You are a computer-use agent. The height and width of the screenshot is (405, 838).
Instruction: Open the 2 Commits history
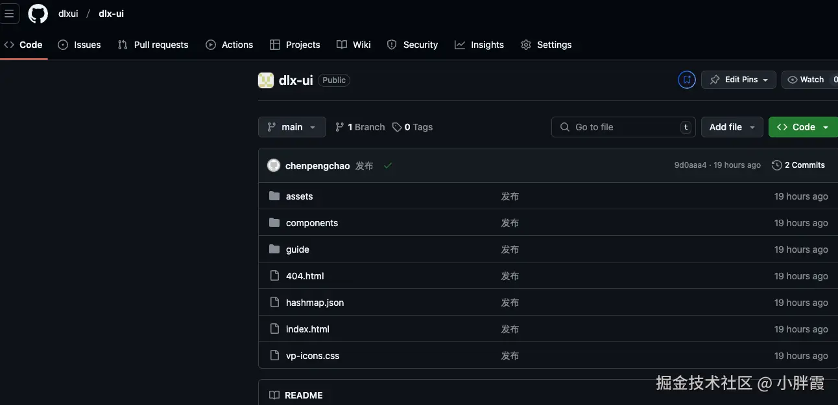tap(798, 165)
